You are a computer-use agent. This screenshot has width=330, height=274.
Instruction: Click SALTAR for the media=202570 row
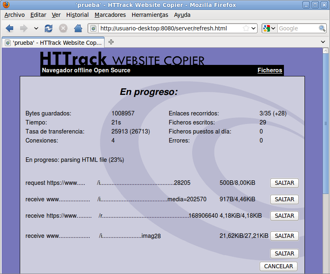(x=284, y=199)
